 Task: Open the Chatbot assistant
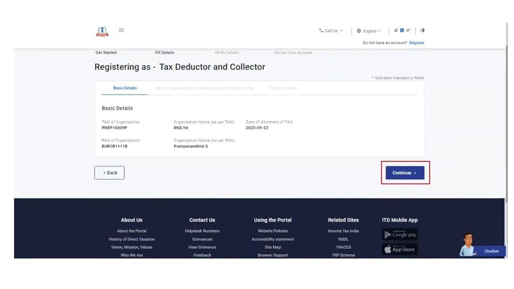[490, 251]
